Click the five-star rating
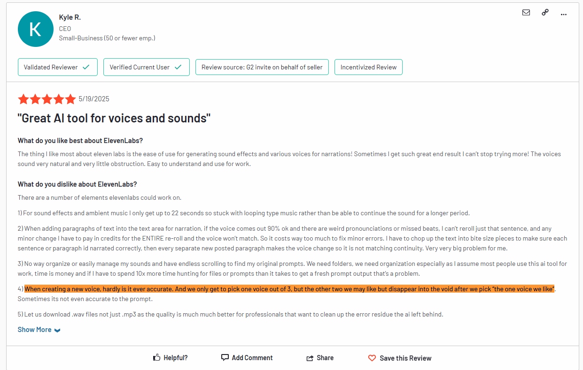The width and height of the screenshot is (583, 370). point(47,99)
